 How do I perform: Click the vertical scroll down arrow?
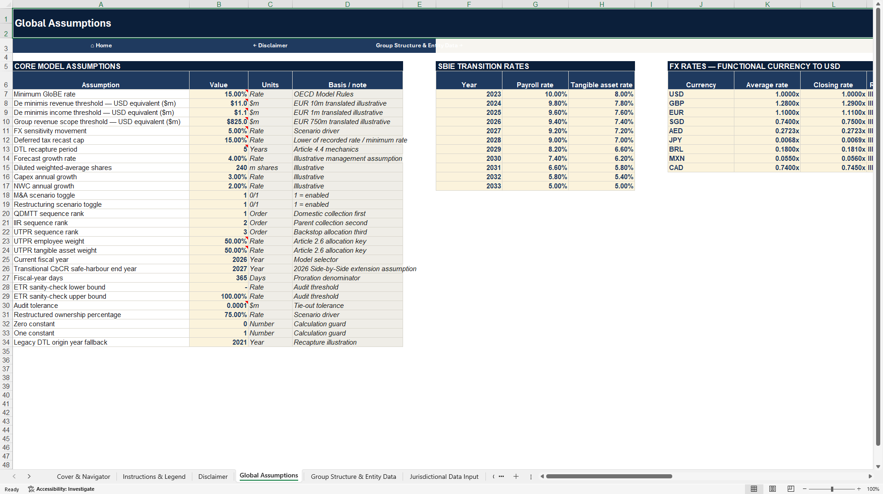pos(878,466)
